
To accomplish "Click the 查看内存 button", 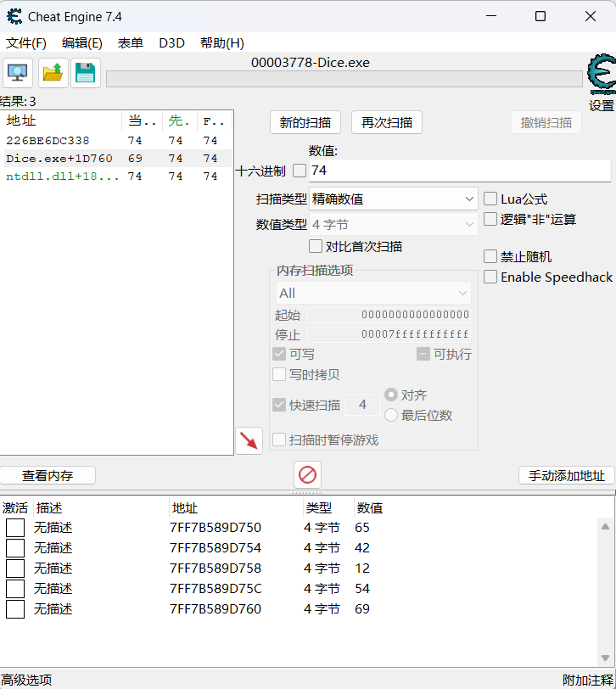I will [48, 475].
